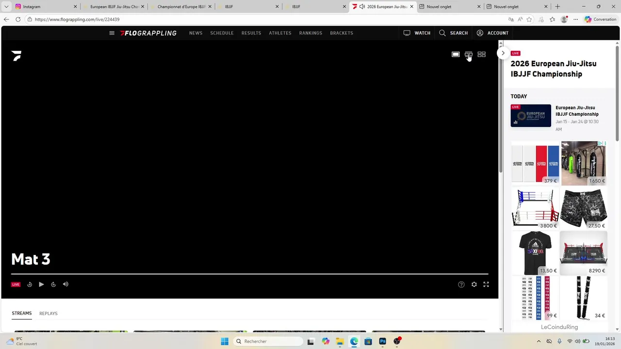Open the tab actions dropdown
Screen dimensions: 621x349
click(6, 7)
